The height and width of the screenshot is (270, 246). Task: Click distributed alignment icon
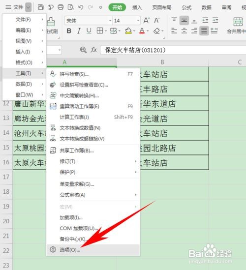[x=214, y=31]
